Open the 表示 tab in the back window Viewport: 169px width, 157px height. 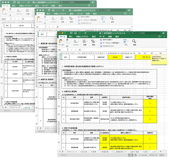click(60, 6)
